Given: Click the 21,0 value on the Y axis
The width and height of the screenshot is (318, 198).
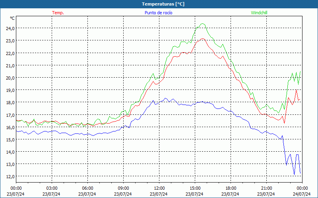Looking at the screenshot, I should [x=10, y=65].
